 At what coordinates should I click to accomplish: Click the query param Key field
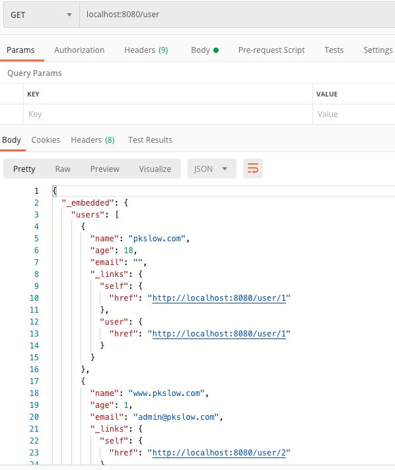point(168,114)
